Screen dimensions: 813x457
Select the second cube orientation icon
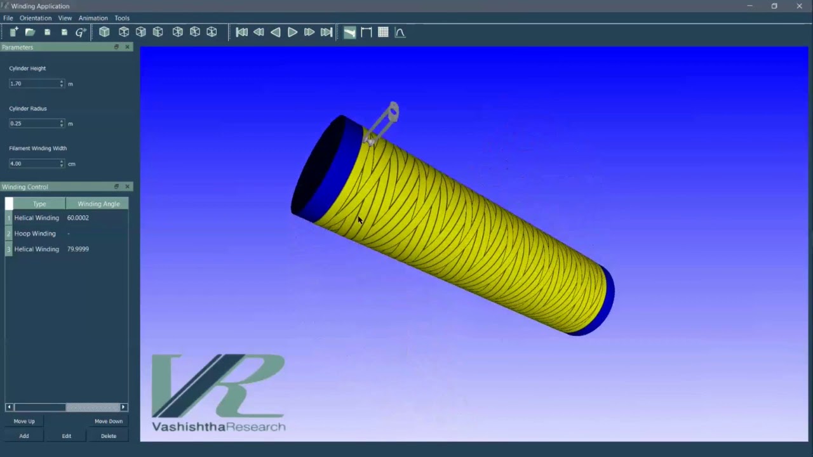pos(124,32)
